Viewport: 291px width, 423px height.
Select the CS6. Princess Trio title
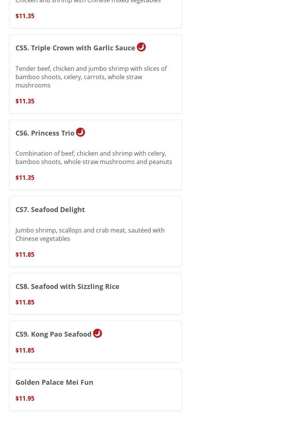click(45, 133)
